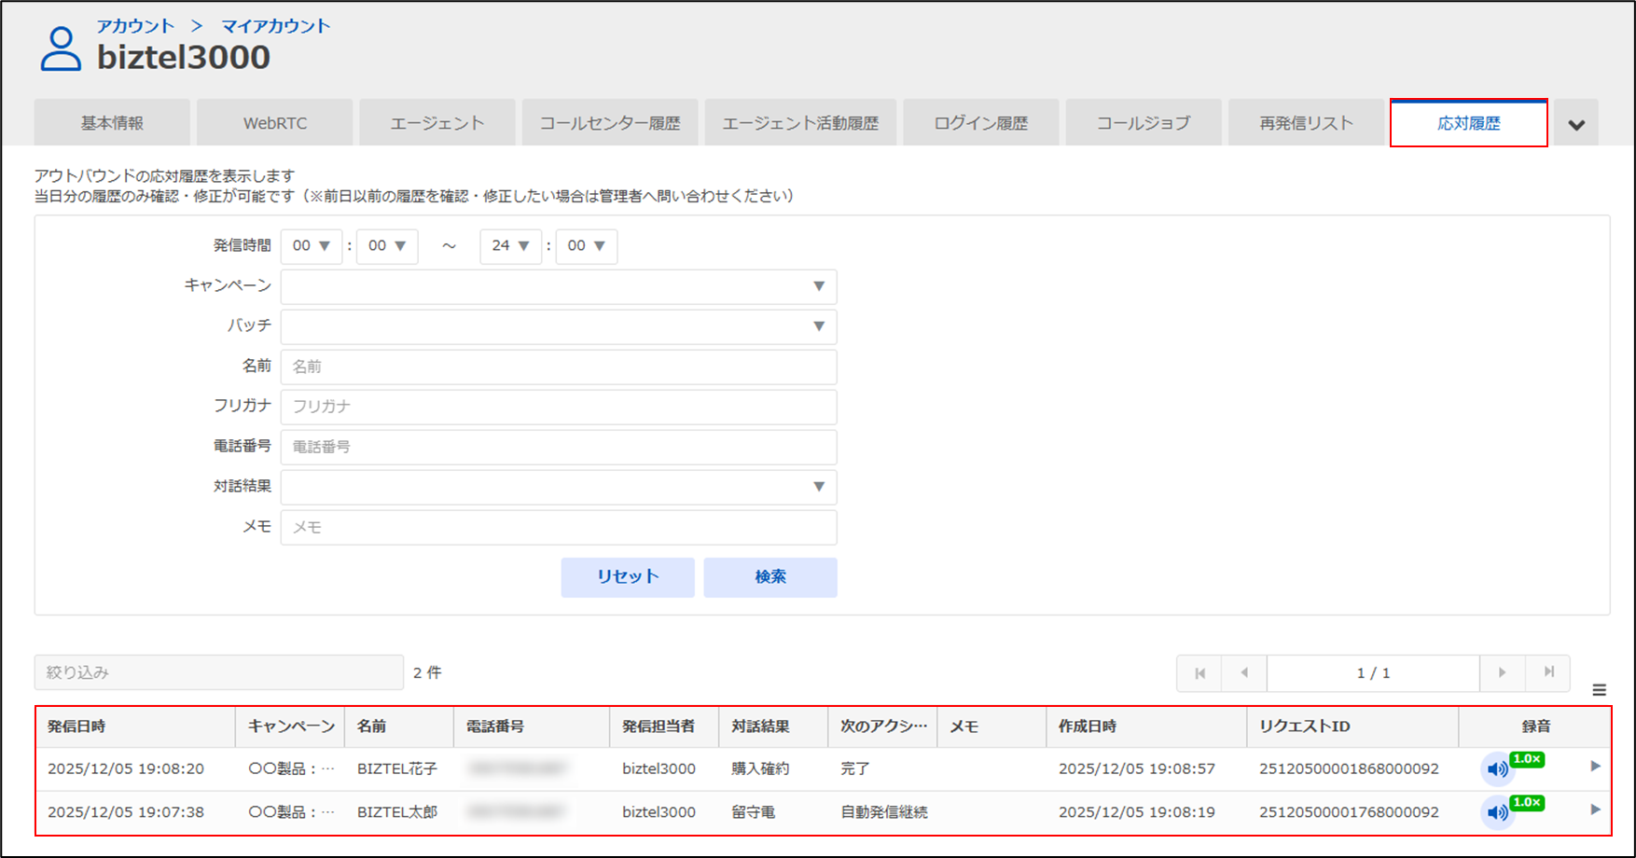
Task: Jump to the last results page
Action: click(1548, 672)
